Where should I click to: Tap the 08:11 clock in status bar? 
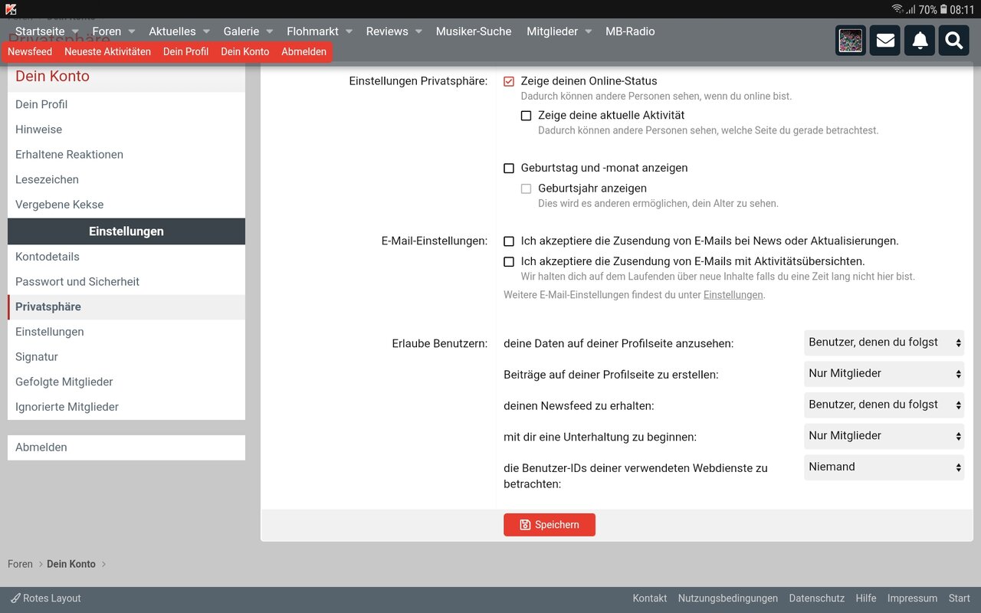tap(962, 9)
